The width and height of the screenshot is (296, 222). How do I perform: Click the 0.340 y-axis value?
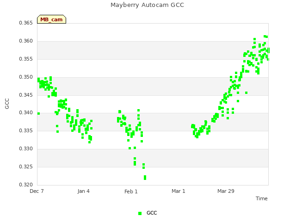(26, 113)
